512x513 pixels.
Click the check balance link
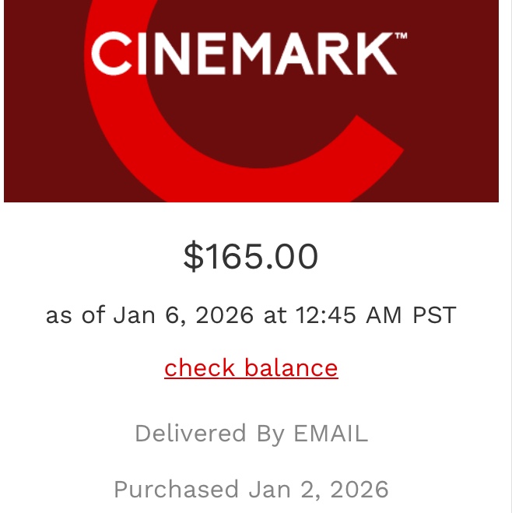pos(251,367)
